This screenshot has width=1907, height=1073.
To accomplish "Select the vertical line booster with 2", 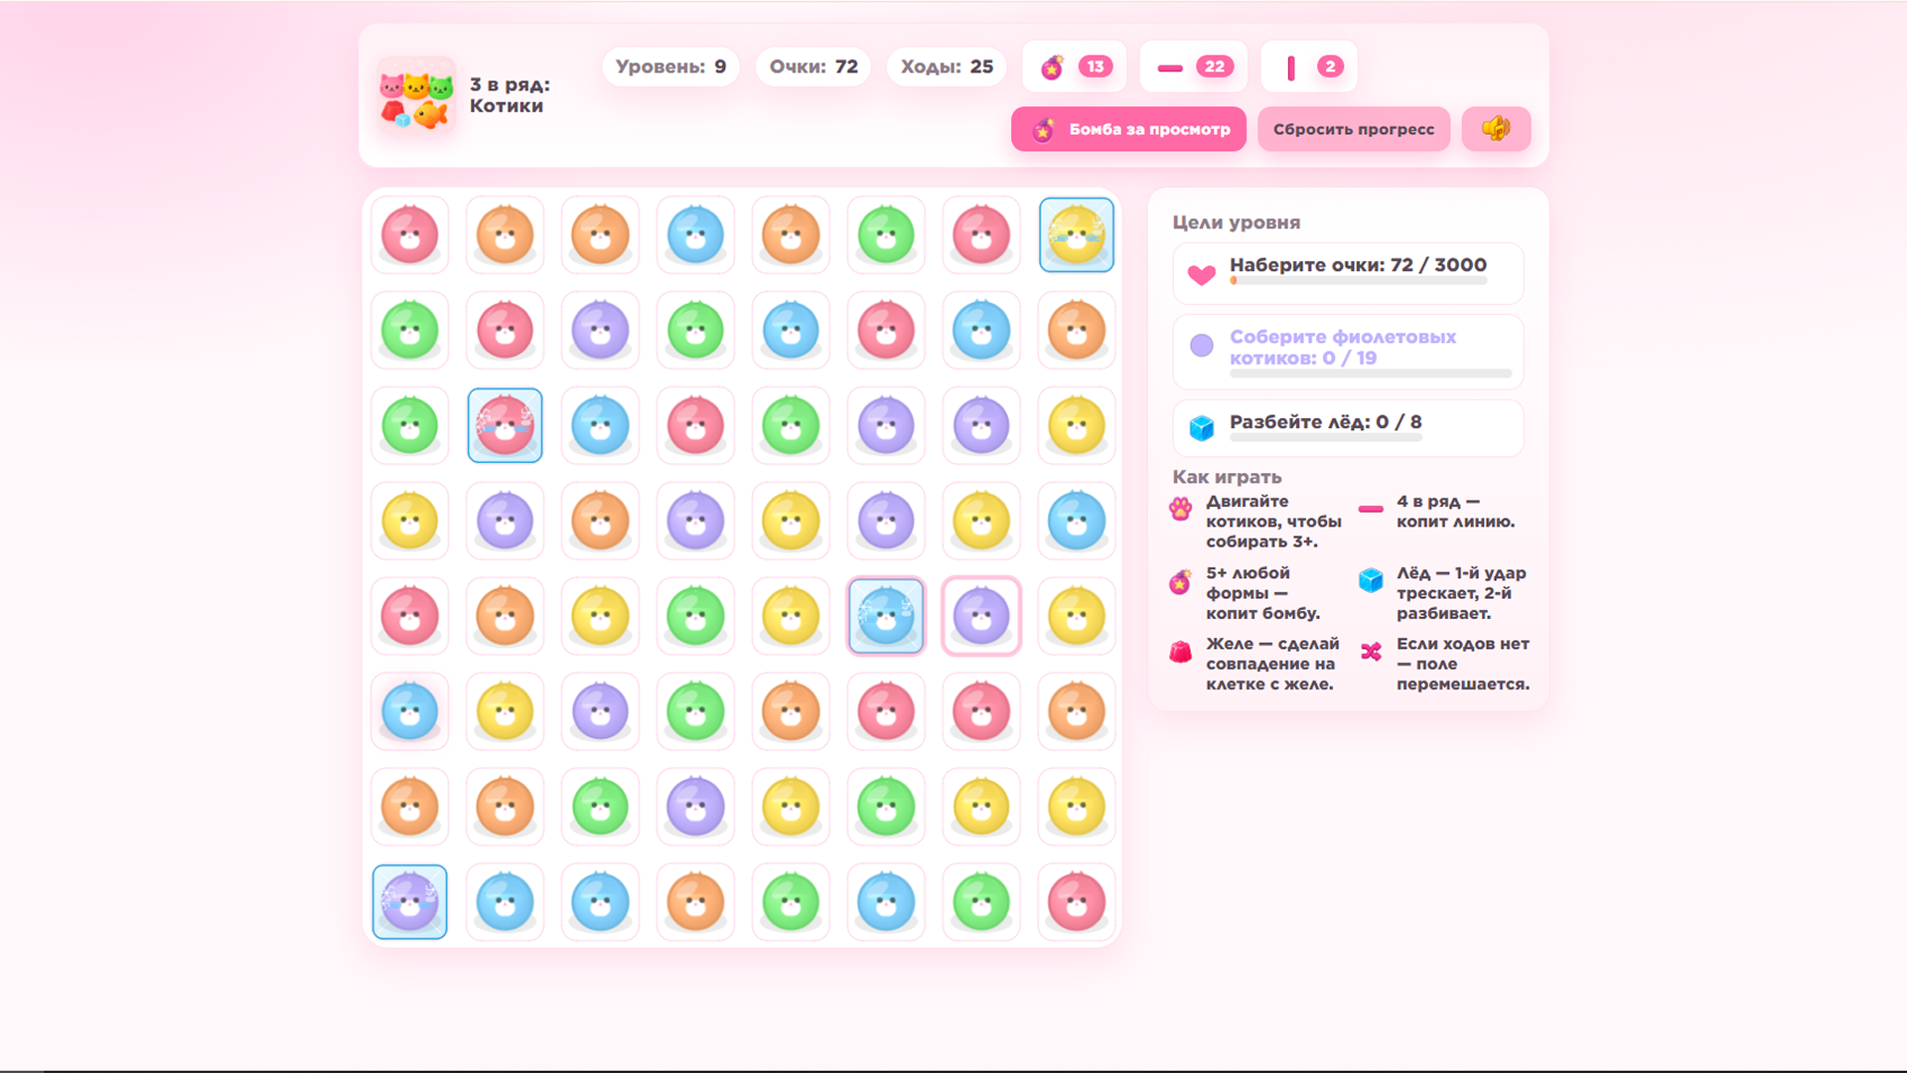I will (1310, 67).
